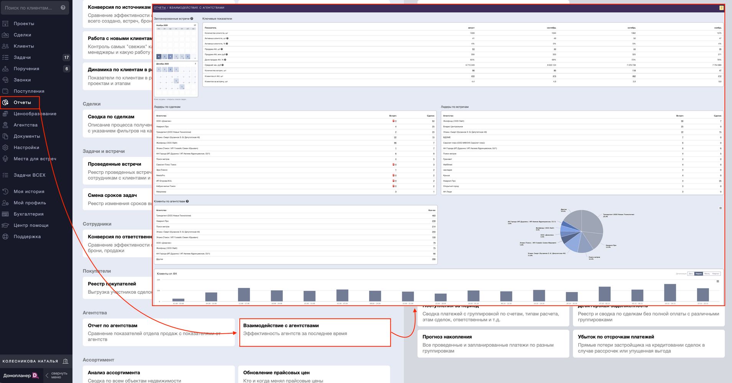This screenshot has width=732, height=383.
Task: Click the Домопланер logo
Action: coord(21,376)
